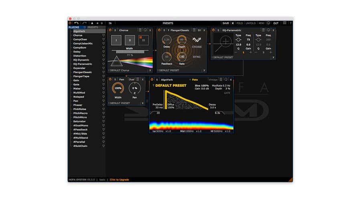Toggle the main power button in top toolbar
The height and width of the screenshot is (201, 361).
click(x=70, y=23)
